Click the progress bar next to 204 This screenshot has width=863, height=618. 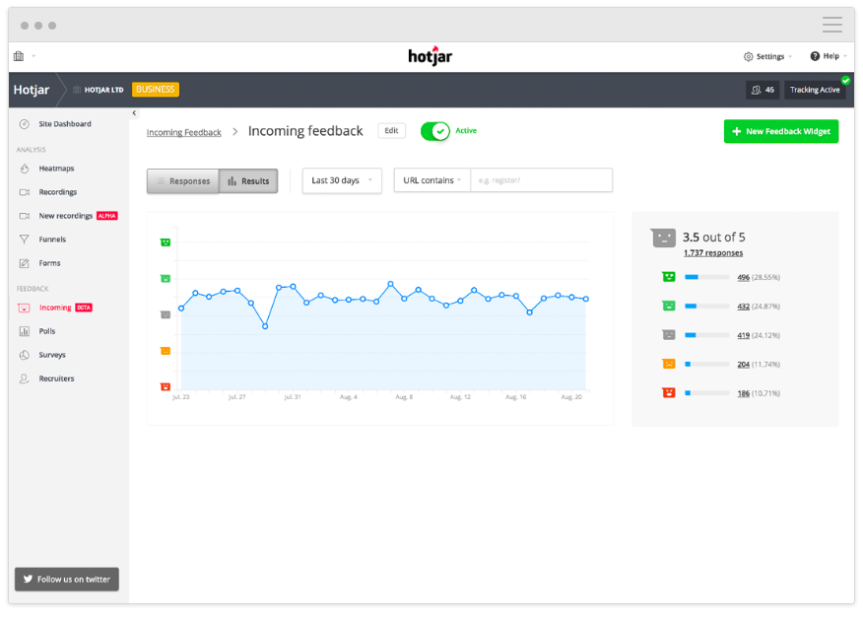pos(707,364)
